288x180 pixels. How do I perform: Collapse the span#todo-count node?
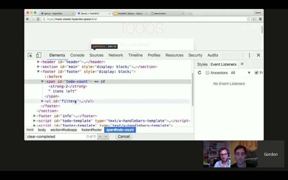tap(42, 81)
